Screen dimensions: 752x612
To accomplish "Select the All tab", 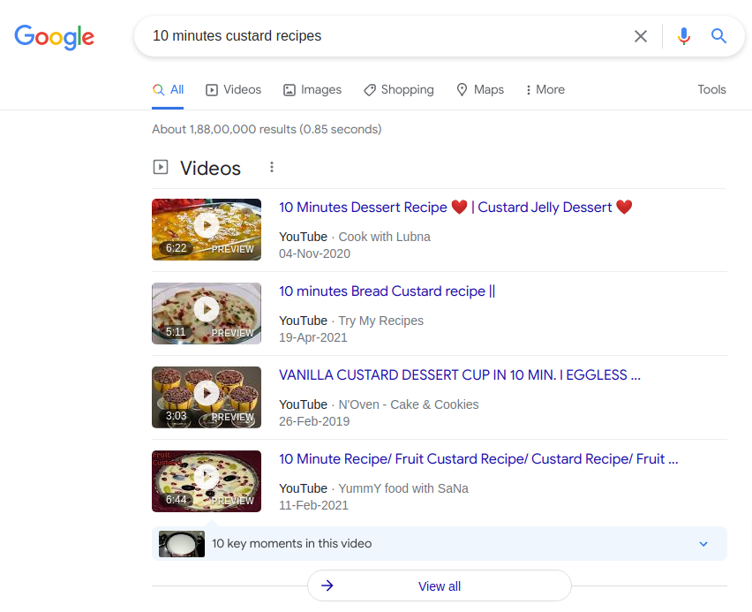I will tap(168, 90).
